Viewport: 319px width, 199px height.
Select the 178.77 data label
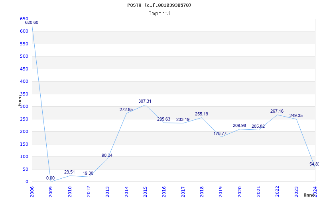[x=221, y=133]
